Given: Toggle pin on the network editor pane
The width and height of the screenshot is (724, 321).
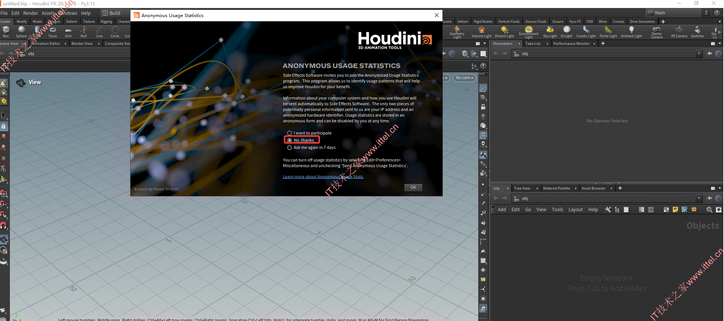Looking at the screenshot, I should 710,198.
